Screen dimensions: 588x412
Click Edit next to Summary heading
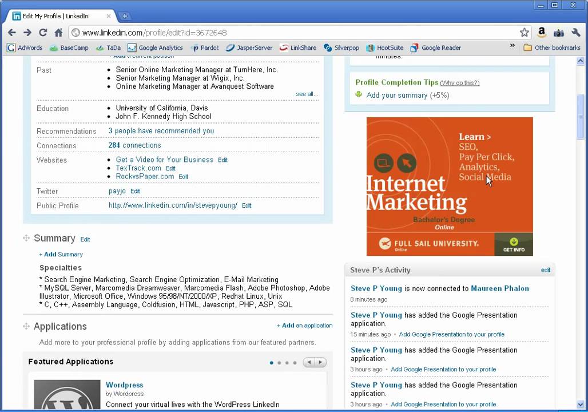[x=85, y=239]
